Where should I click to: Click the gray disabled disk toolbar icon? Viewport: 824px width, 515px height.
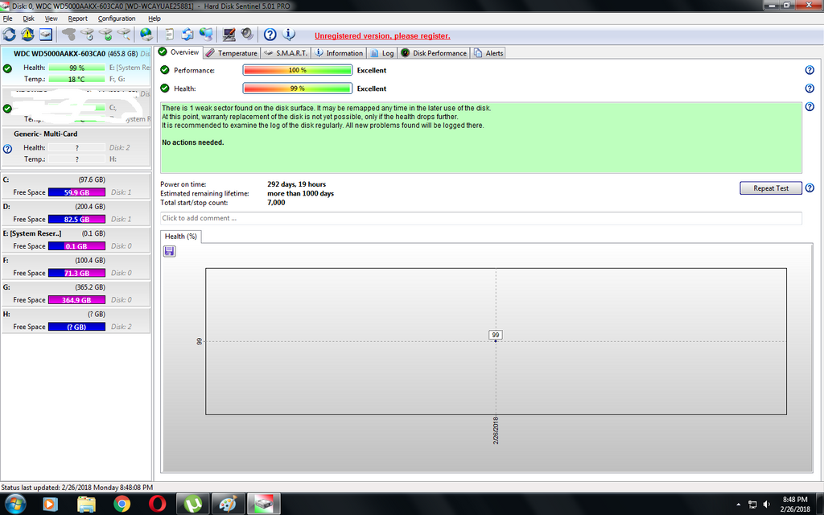pyautogui.click(x=69, y=35)
